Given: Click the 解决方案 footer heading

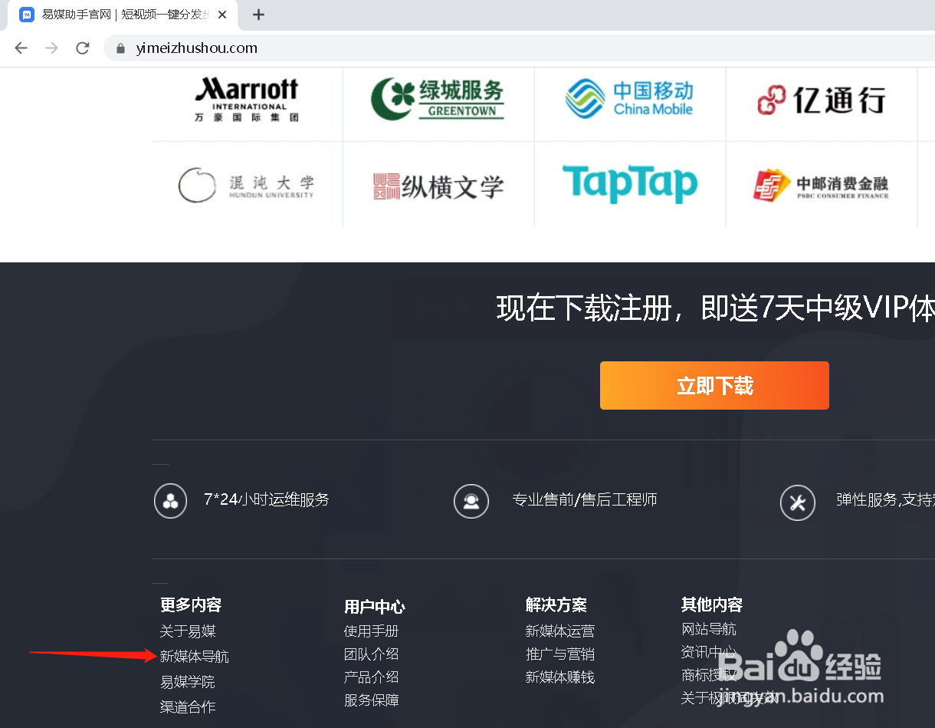Looking at the screenshot, I should point(556,604).
